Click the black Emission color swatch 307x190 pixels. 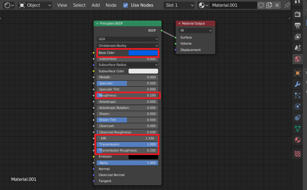tap(143, 157)
